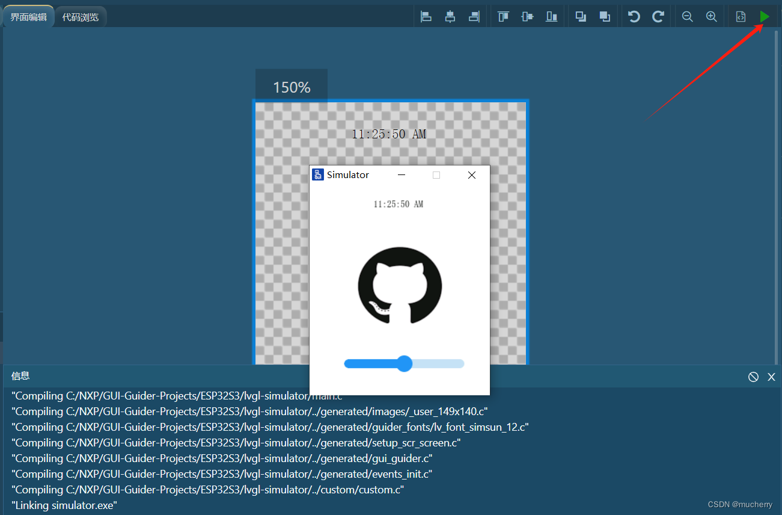Click the log line compiling gui_guider.c
Screen dimensions: 782x515
click(222, 458)
